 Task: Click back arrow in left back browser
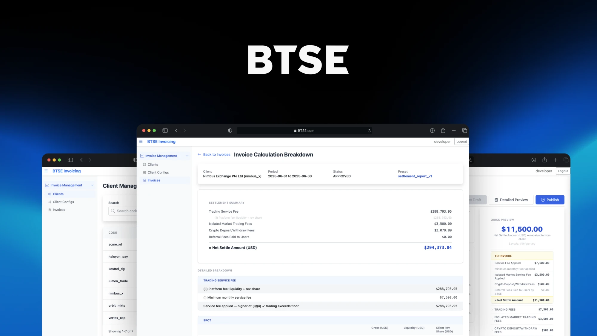pos(81,160)
